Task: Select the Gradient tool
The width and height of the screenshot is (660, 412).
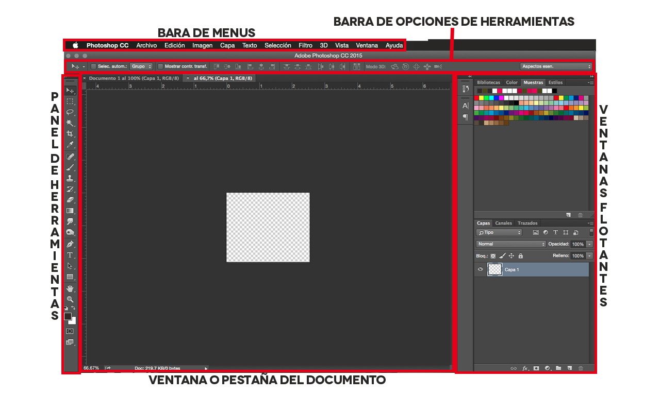Action: [70, 211]
